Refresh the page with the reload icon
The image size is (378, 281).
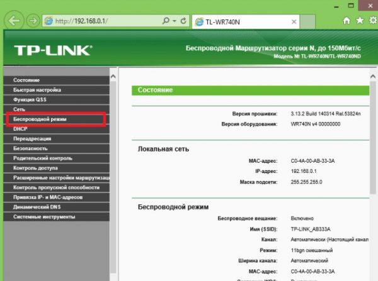tap(183, 21)
